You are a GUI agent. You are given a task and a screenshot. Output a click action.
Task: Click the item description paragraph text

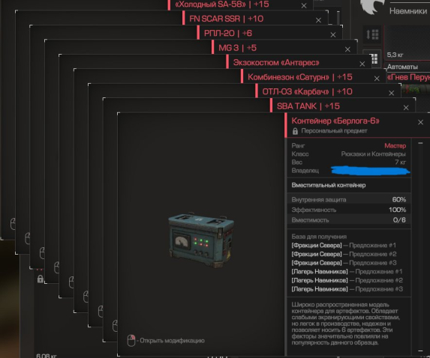click(x=345, y=324)
